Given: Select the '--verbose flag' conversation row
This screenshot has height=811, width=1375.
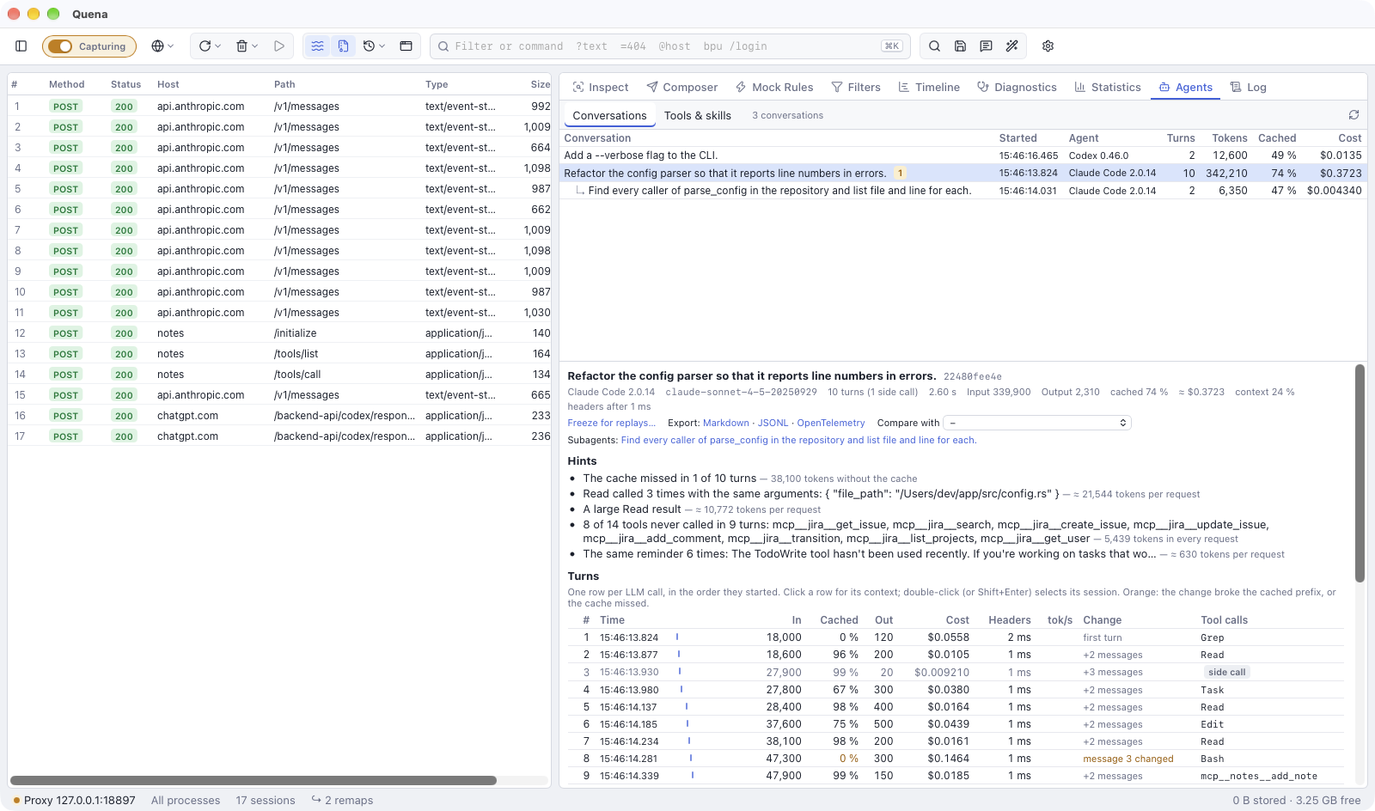Looking at the screenshot, I should (x=962, y=155).
